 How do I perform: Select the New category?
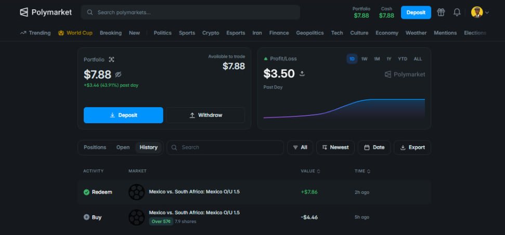134,33
